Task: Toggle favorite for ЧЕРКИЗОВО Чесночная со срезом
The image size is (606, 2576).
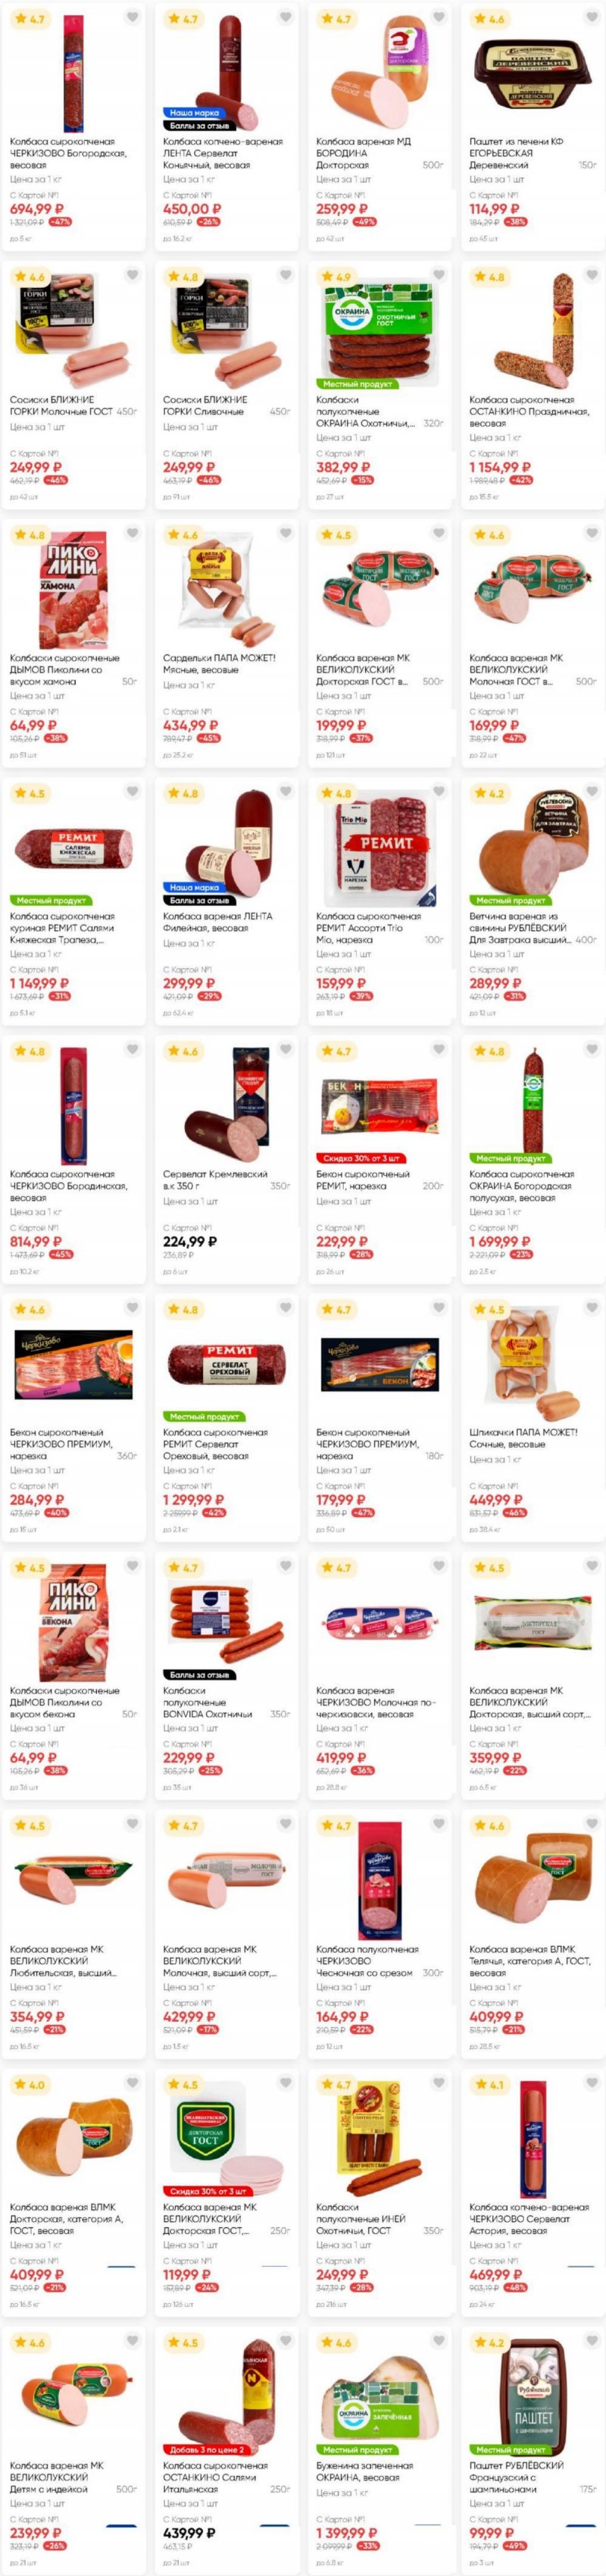Action: [x=439, y=1824]
